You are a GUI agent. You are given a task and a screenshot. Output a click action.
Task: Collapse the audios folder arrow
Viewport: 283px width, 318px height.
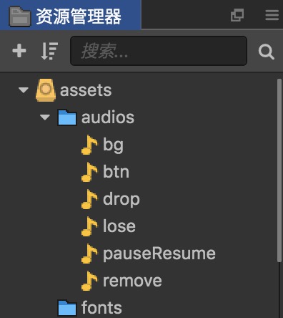click(x=45, y=117)
